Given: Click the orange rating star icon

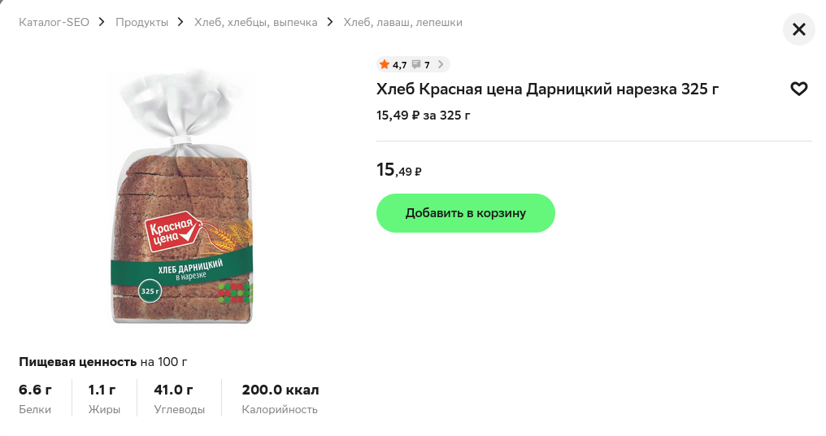Looking at the screenshot, I should tap(385, 64).
